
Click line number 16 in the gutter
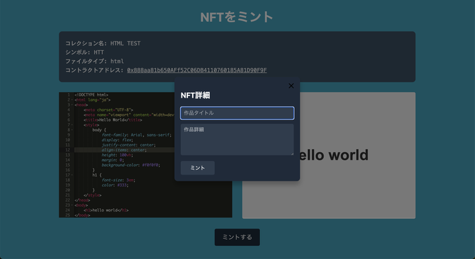(x=67, y=170)
